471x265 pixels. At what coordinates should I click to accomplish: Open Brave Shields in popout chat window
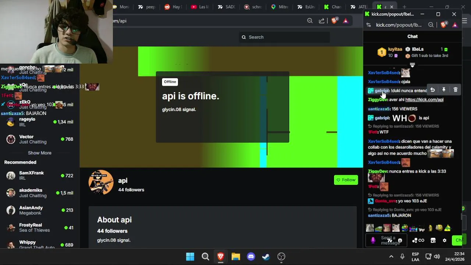pos(444,25)
